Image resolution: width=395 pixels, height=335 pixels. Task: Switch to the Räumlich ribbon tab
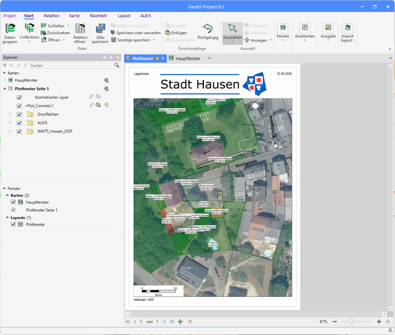pyautogui.click(x=98, y=16)
